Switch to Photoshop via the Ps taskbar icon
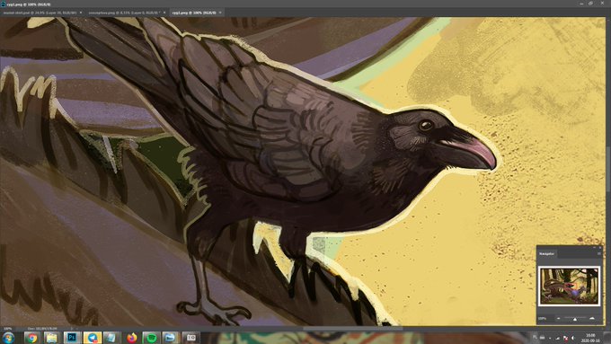The image size is (611, 344). point(72,338)
